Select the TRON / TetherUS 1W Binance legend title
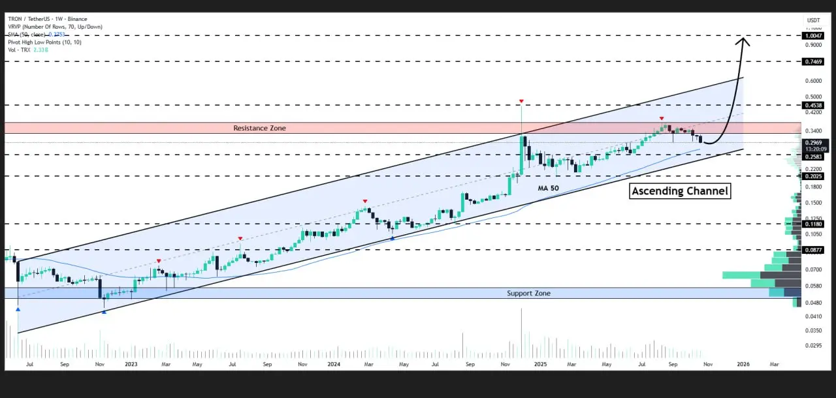 point(46,20)
